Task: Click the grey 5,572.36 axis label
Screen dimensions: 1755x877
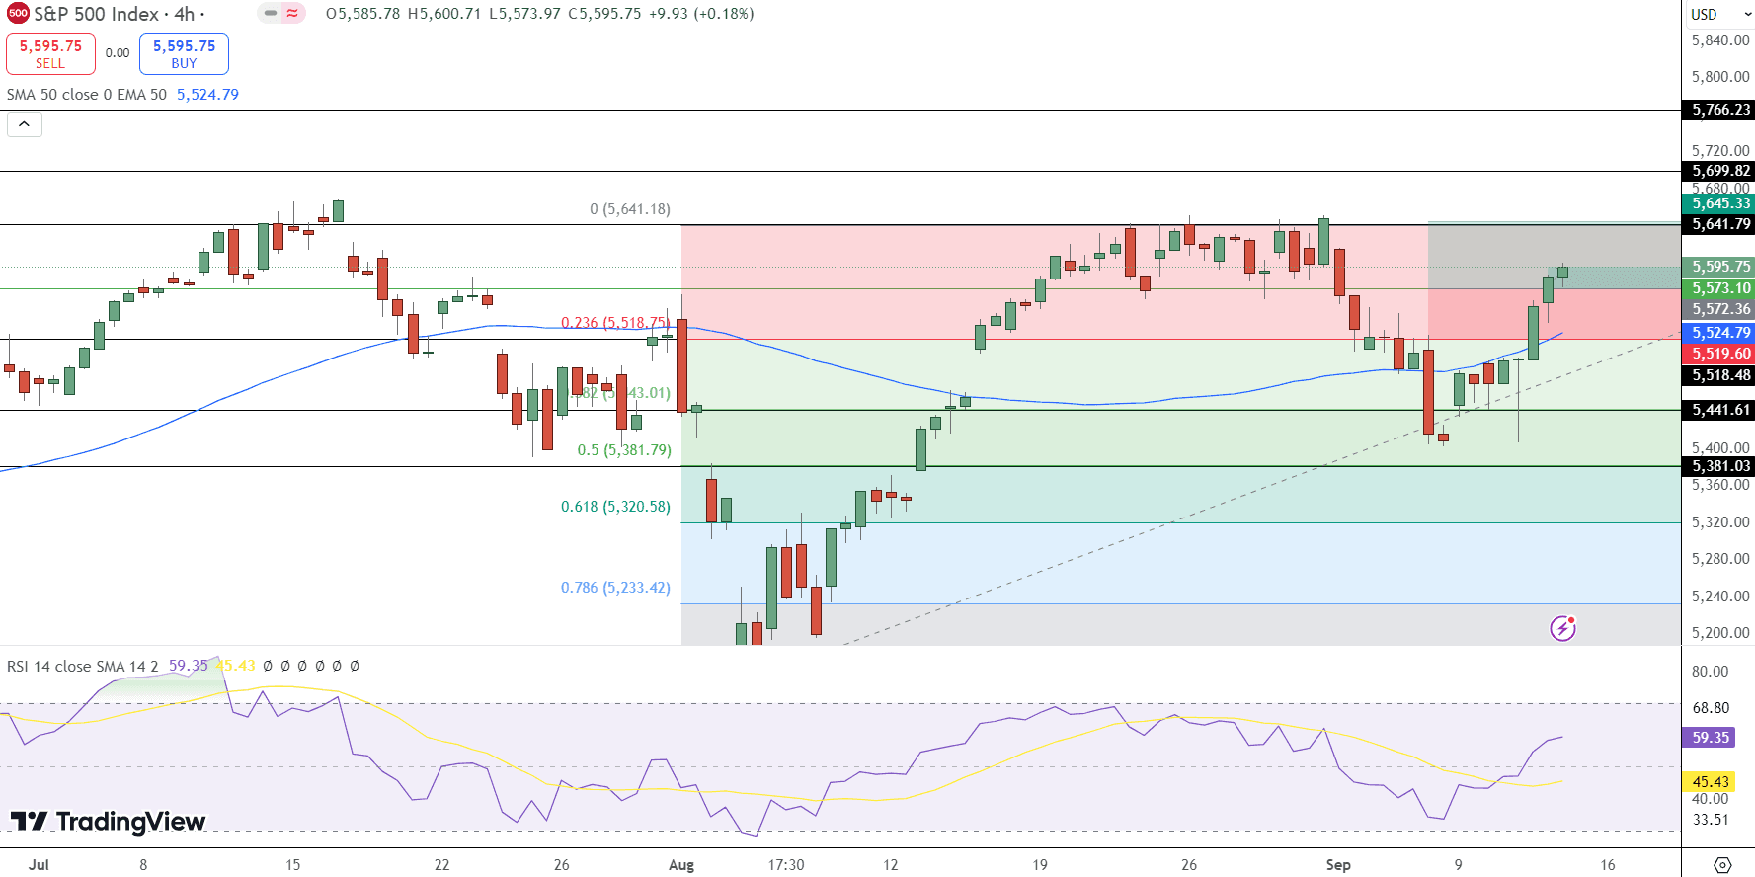Action: click(x=1718, y=309)
